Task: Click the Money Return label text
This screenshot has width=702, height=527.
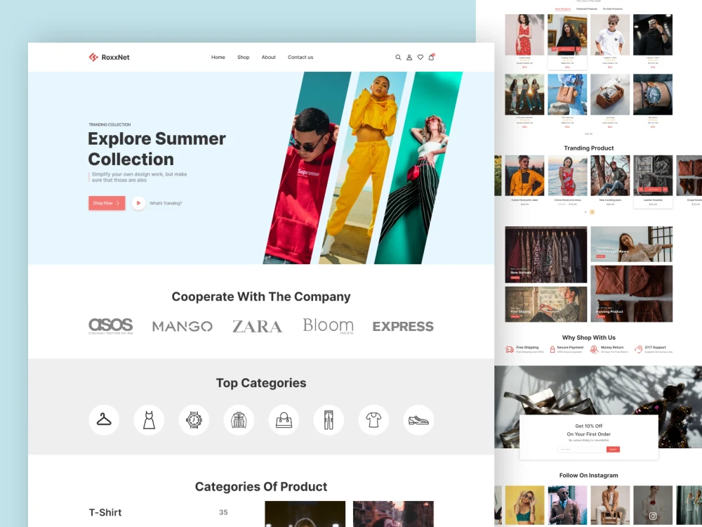Action: coord(612,347)
